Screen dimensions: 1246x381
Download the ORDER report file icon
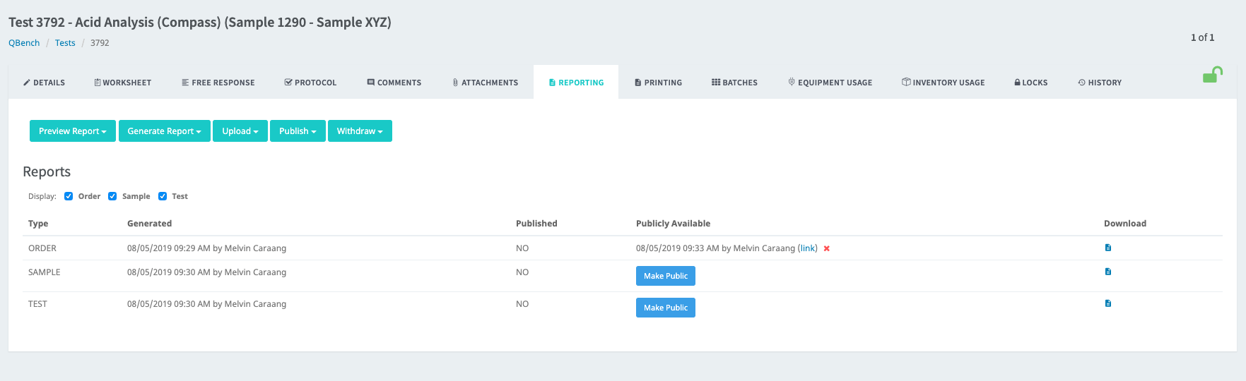pos(1108,248)
